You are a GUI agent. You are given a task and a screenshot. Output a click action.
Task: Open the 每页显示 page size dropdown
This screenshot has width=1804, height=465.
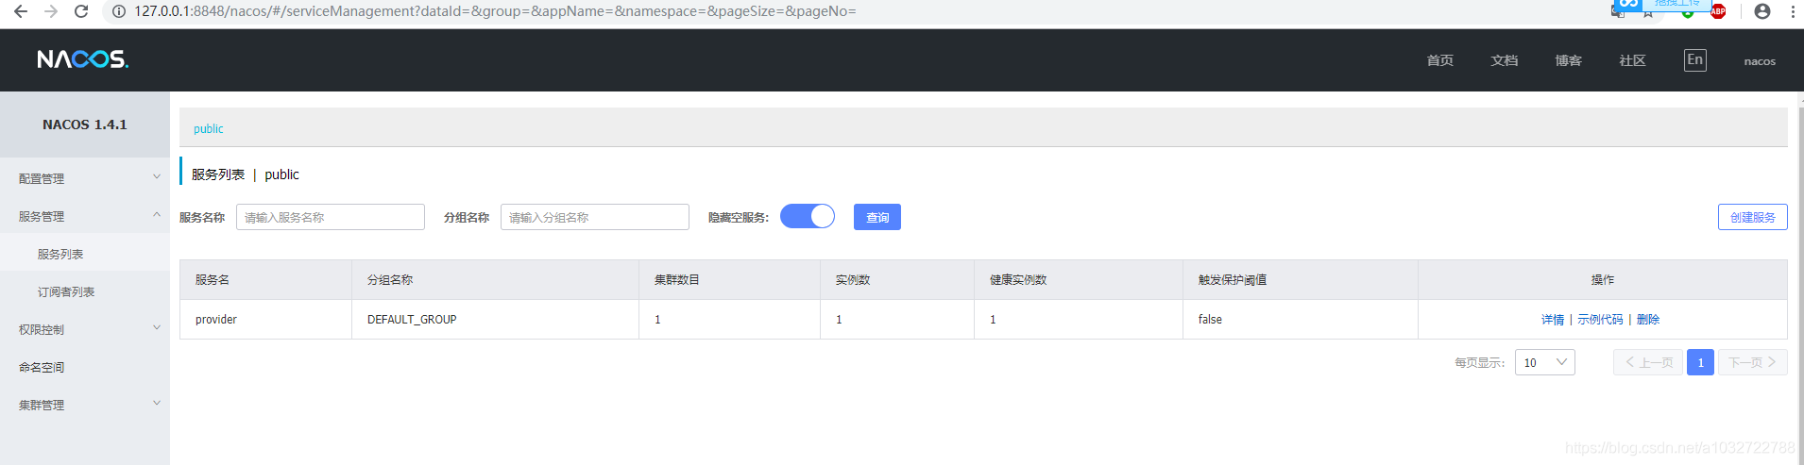click(x=1545, y=362)
